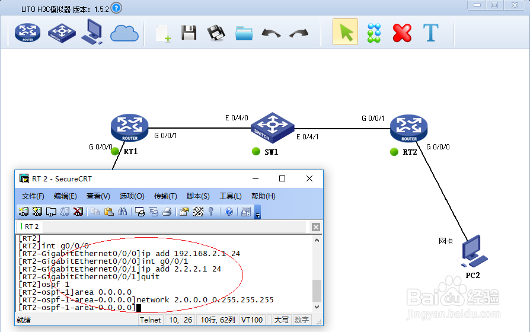The height and width of the screenshot is (332, 530).
Task: Open Session Options toolbar icon
Action: 184,212
